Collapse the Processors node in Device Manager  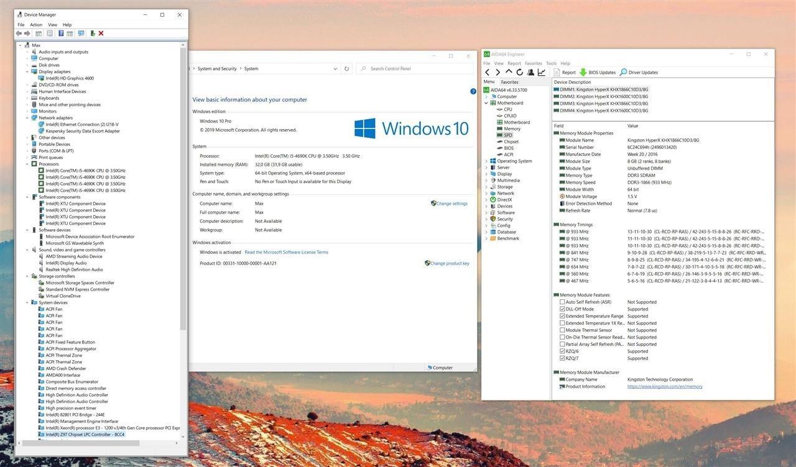click(27, 164)
